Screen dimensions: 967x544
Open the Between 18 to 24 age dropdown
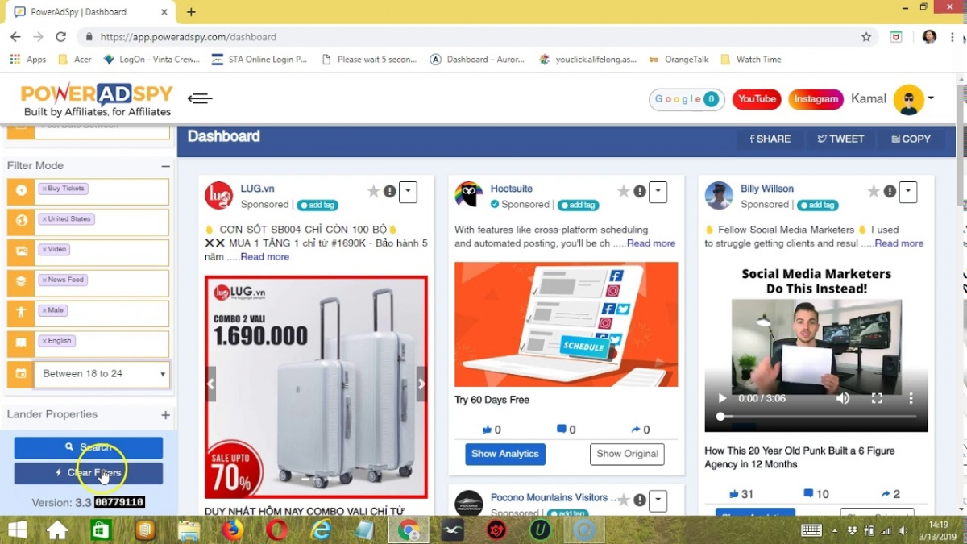[x=102, y=374]
